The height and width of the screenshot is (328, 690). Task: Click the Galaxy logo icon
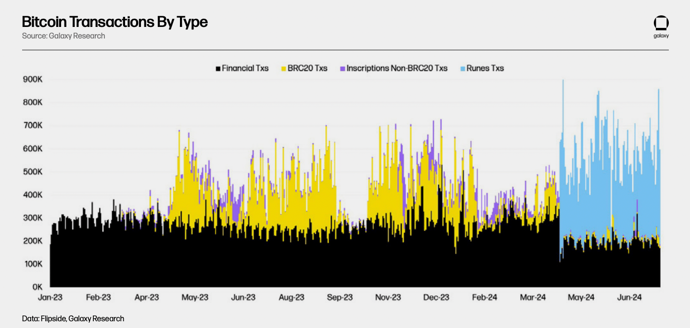pos(661,24)
